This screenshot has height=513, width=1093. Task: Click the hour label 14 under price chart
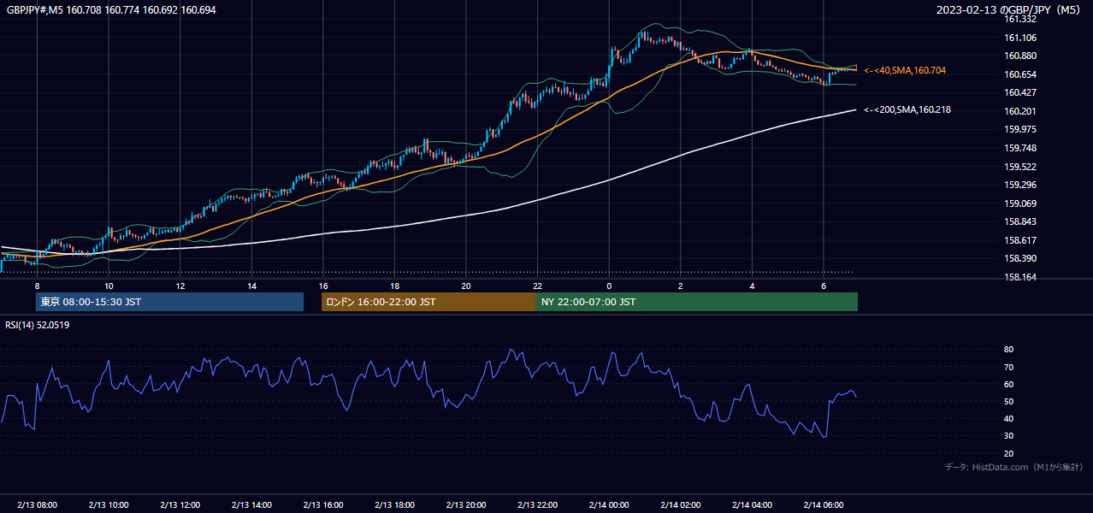point(252,286)
